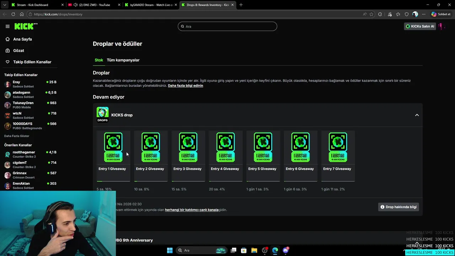Open the 10000DAYS channel
Viewport: 455px width, 256px height.
30,126
